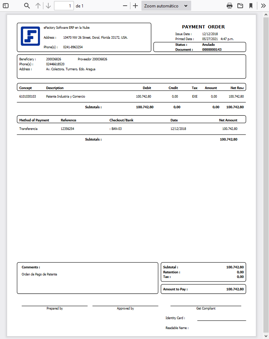269x339 pixels.
Task: Go to previous page arrow
Action: [38, 6]
